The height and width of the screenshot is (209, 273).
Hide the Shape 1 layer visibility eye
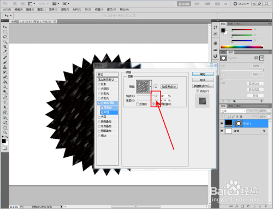click(x=222, y=124)
